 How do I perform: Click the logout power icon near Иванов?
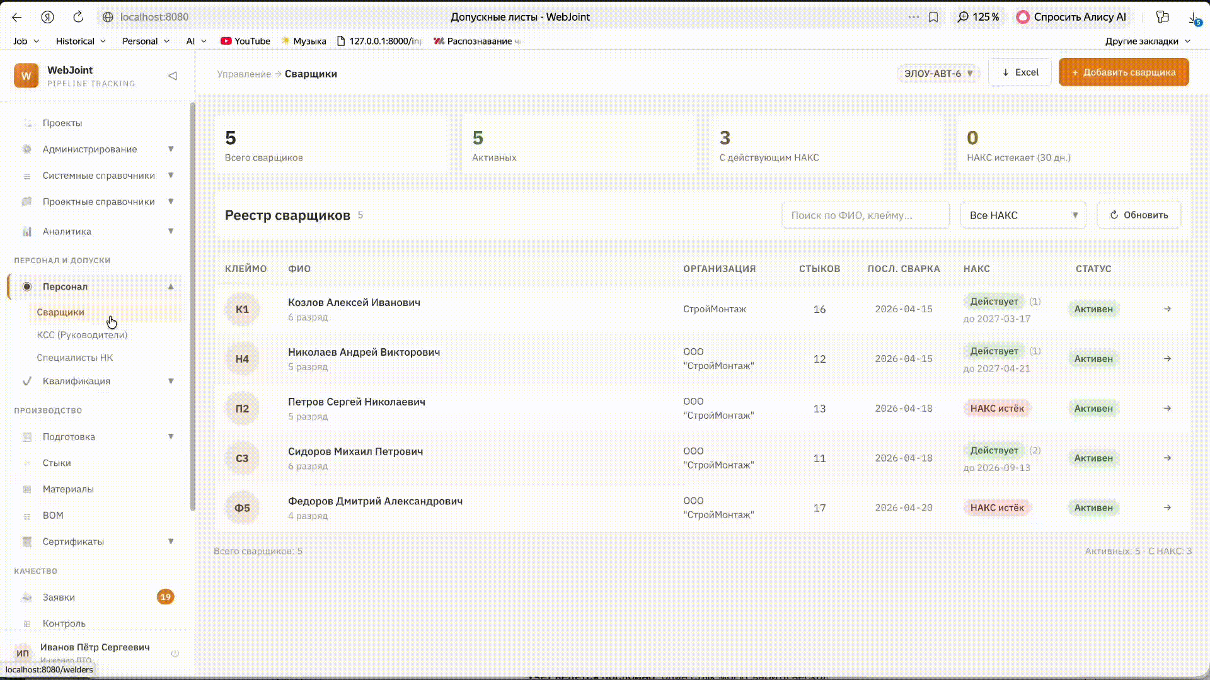click(x=175, y=654)
